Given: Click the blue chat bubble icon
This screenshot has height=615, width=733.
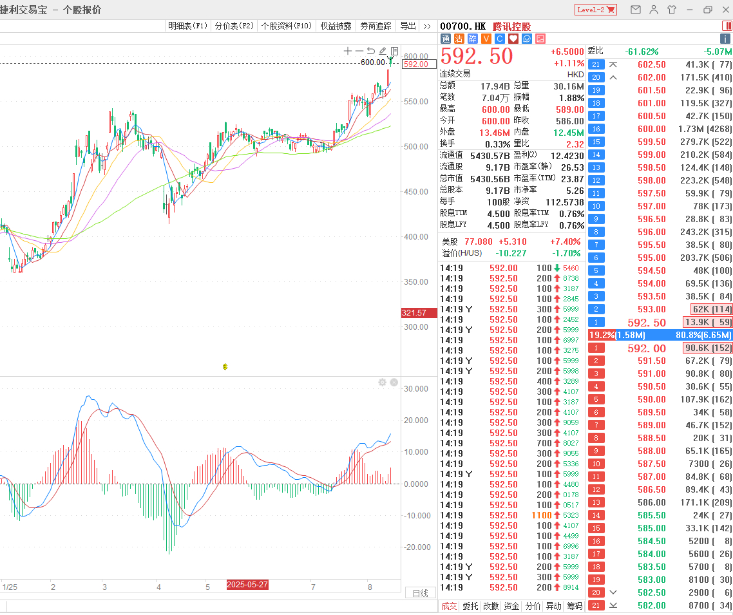Looking at the screenshot, I should 527,39.
